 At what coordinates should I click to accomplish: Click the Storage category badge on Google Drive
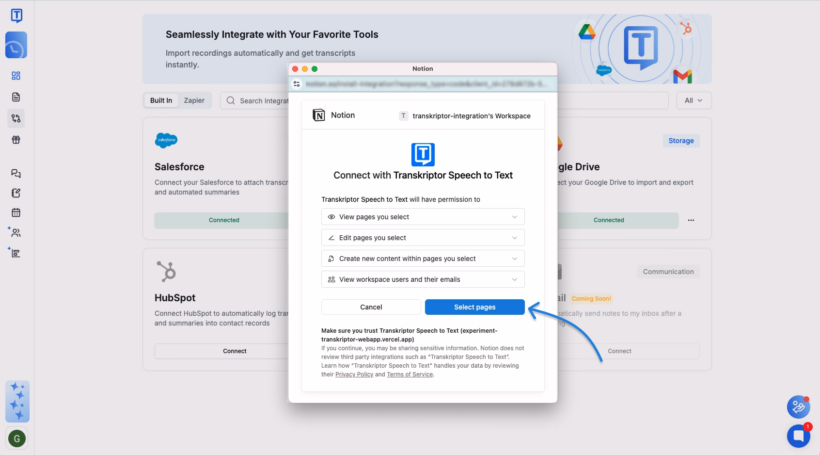point(681,140)
